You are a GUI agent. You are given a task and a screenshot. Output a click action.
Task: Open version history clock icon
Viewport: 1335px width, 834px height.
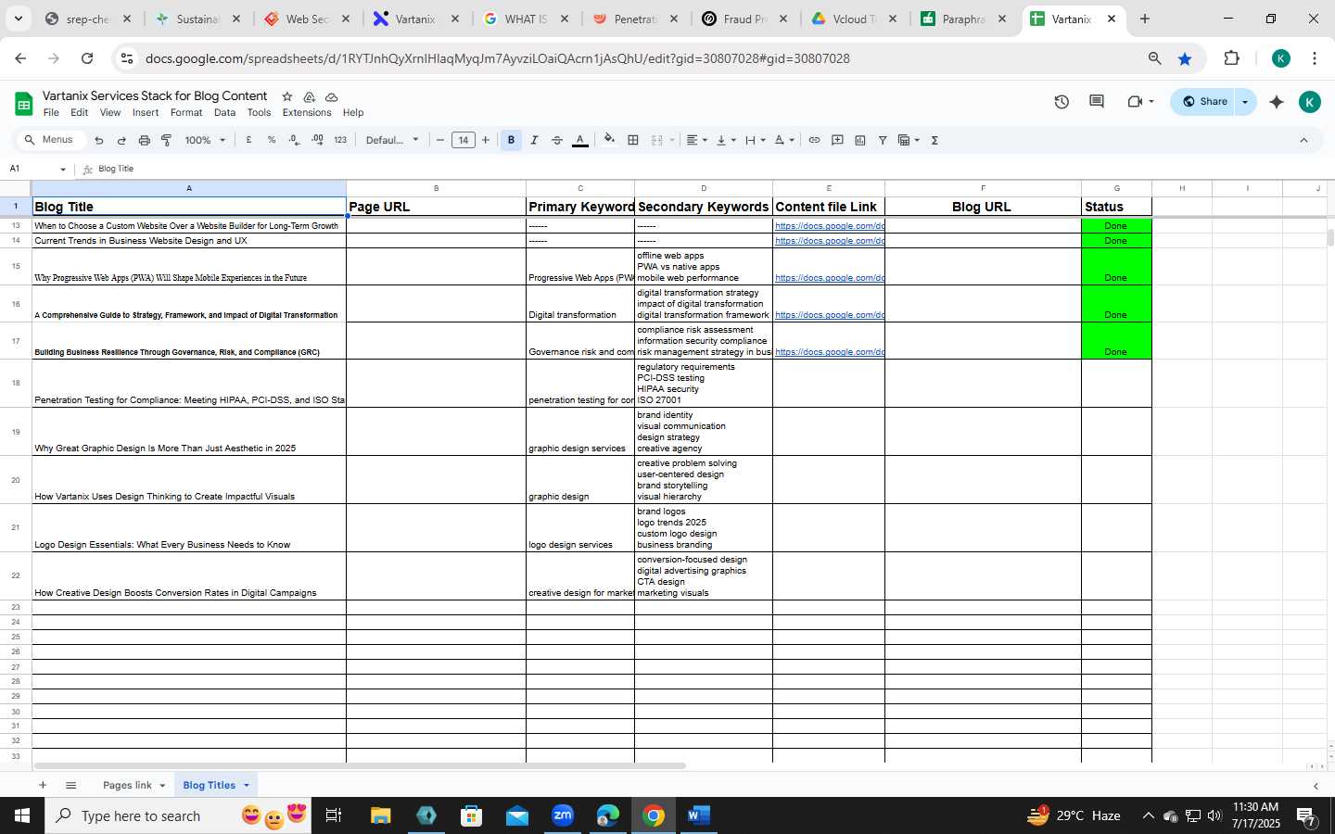(1062, 102)
